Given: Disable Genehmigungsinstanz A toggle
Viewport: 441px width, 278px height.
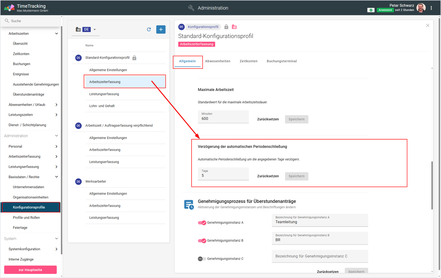Looking at the screenshot, I should [202, 223].
